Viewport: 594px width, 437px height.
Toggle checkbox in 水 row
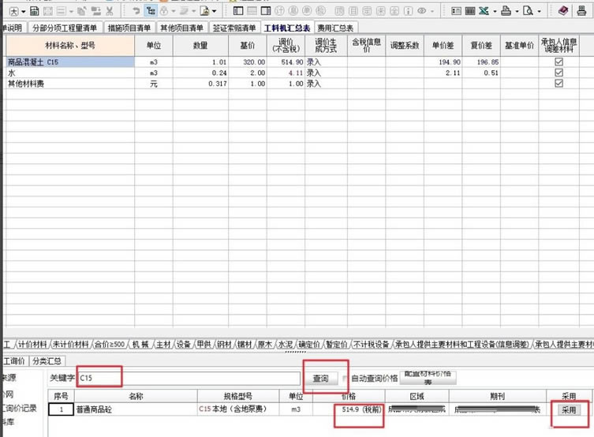point(559,73)
